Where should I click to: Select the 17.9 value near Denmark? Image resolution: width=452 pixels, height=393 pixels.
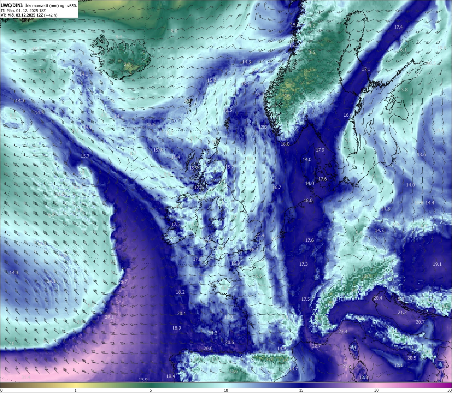[x=320, y=150]
